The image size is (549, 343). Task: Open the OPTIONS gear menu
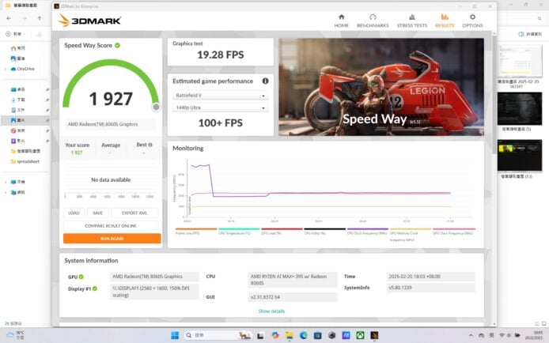pos(472,20)
